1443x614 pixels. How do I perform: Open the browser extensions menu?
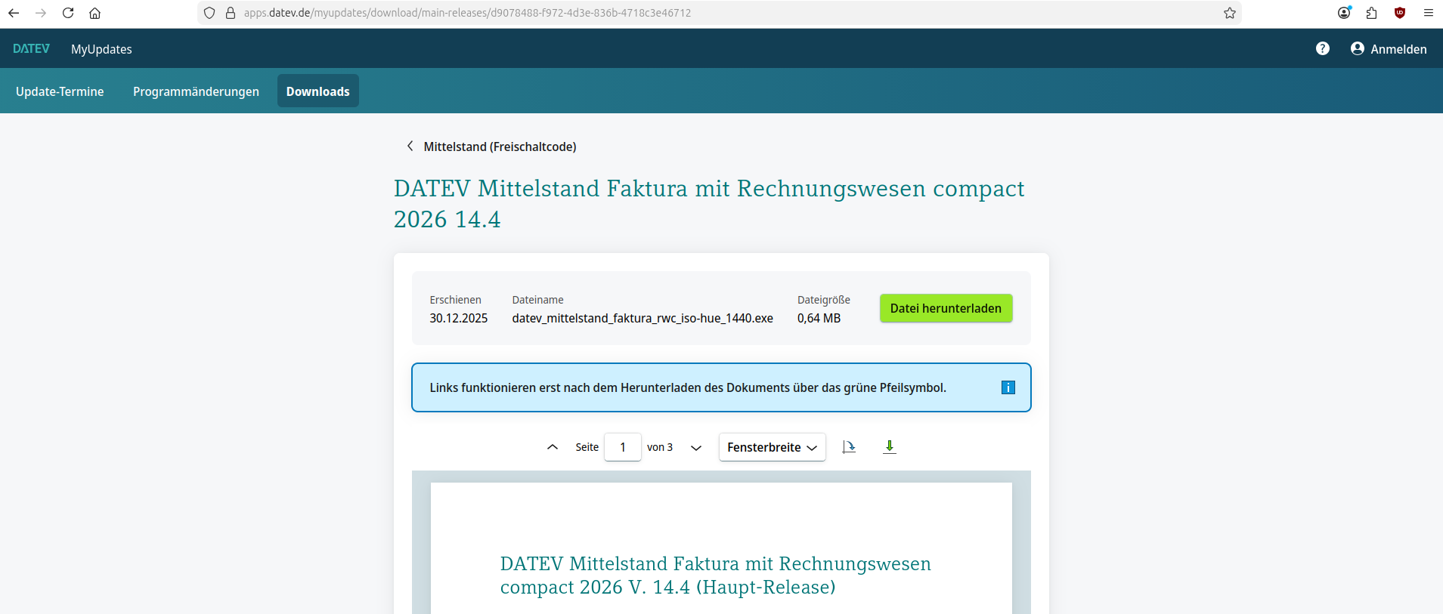click(x=1372, y=13)
